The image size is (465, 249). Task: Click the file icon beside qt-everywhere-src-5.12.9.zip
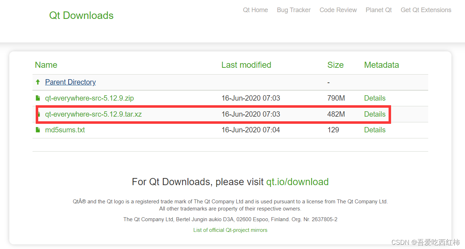pos(38,98)
